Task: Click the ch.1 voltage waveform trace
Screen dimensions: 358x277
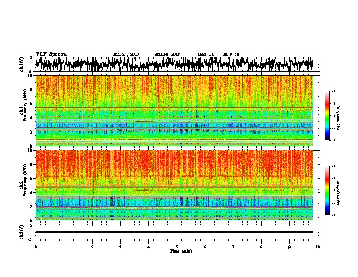Action: [x=174, y=64]
